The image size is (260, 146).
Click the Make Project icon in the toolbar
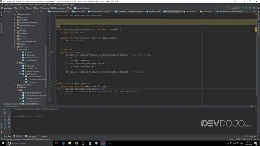225,8
